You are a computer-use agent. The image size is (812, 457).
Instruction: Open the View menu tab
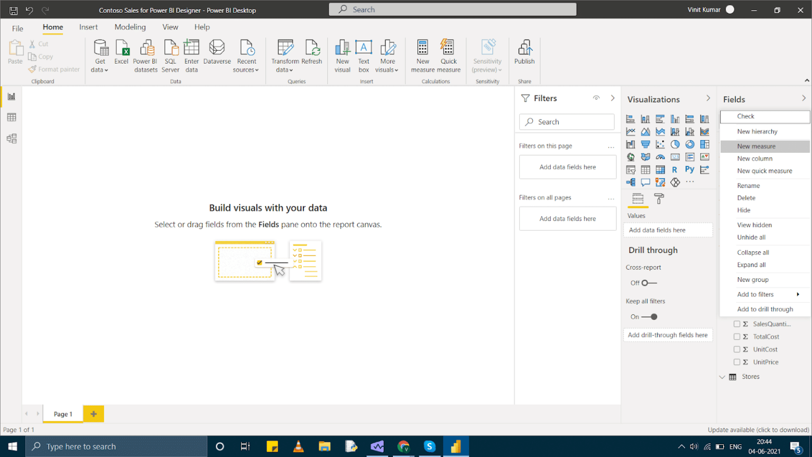pos(170,27)
